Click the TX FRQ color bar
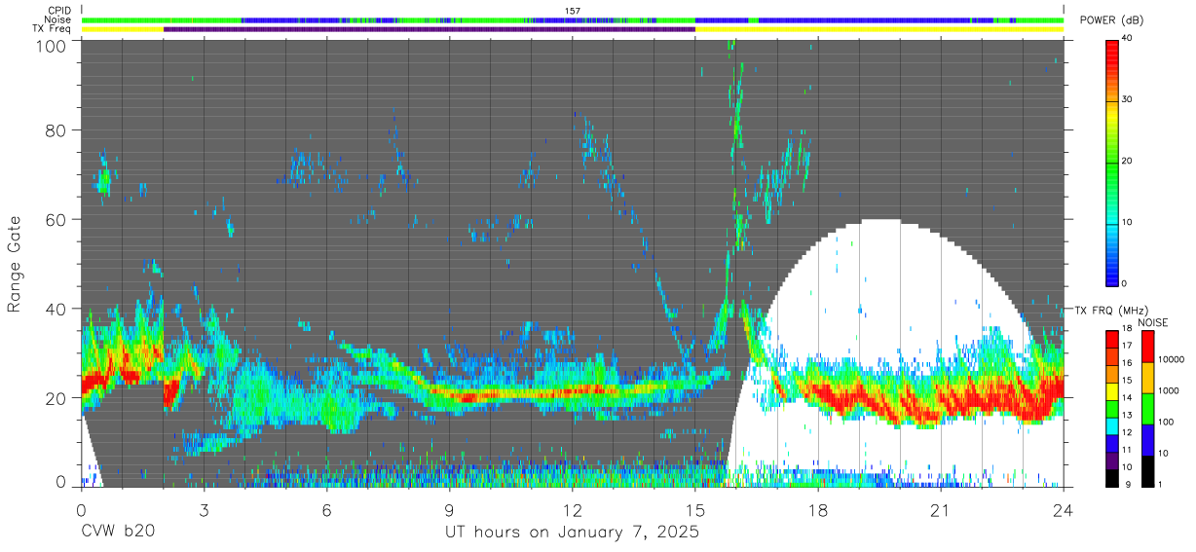Viewport: 1196px width, 552px height. (x=1111, y=408)
